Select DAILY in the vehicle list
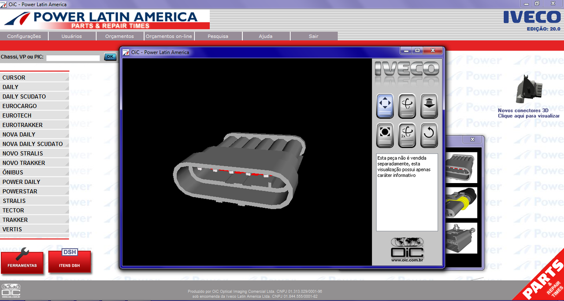564x301 pixels. click(x=35, y=87)
